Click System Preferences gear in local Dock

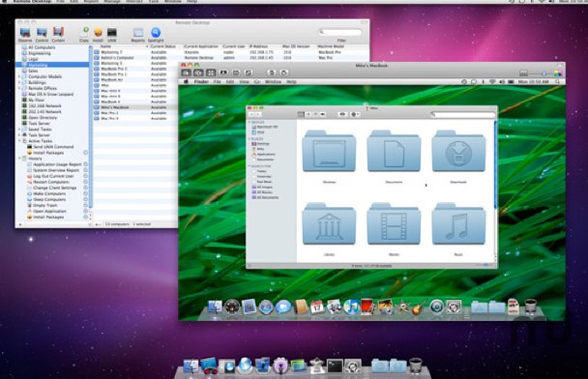coord(352,366)
